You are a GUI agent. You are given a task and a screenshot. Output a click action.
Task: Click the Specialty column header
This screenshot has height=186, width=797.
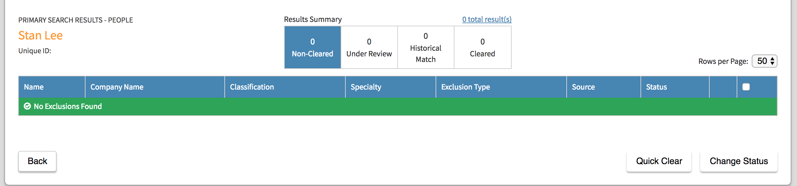[x=366, y=87]
